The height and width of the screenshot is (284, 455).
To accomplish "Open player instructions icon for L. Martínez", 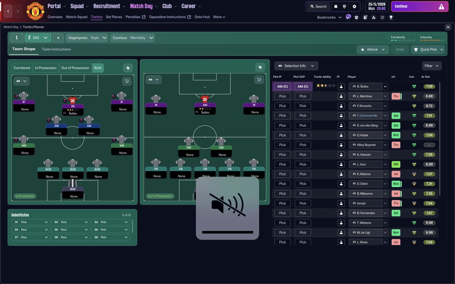I will point(341,96).
